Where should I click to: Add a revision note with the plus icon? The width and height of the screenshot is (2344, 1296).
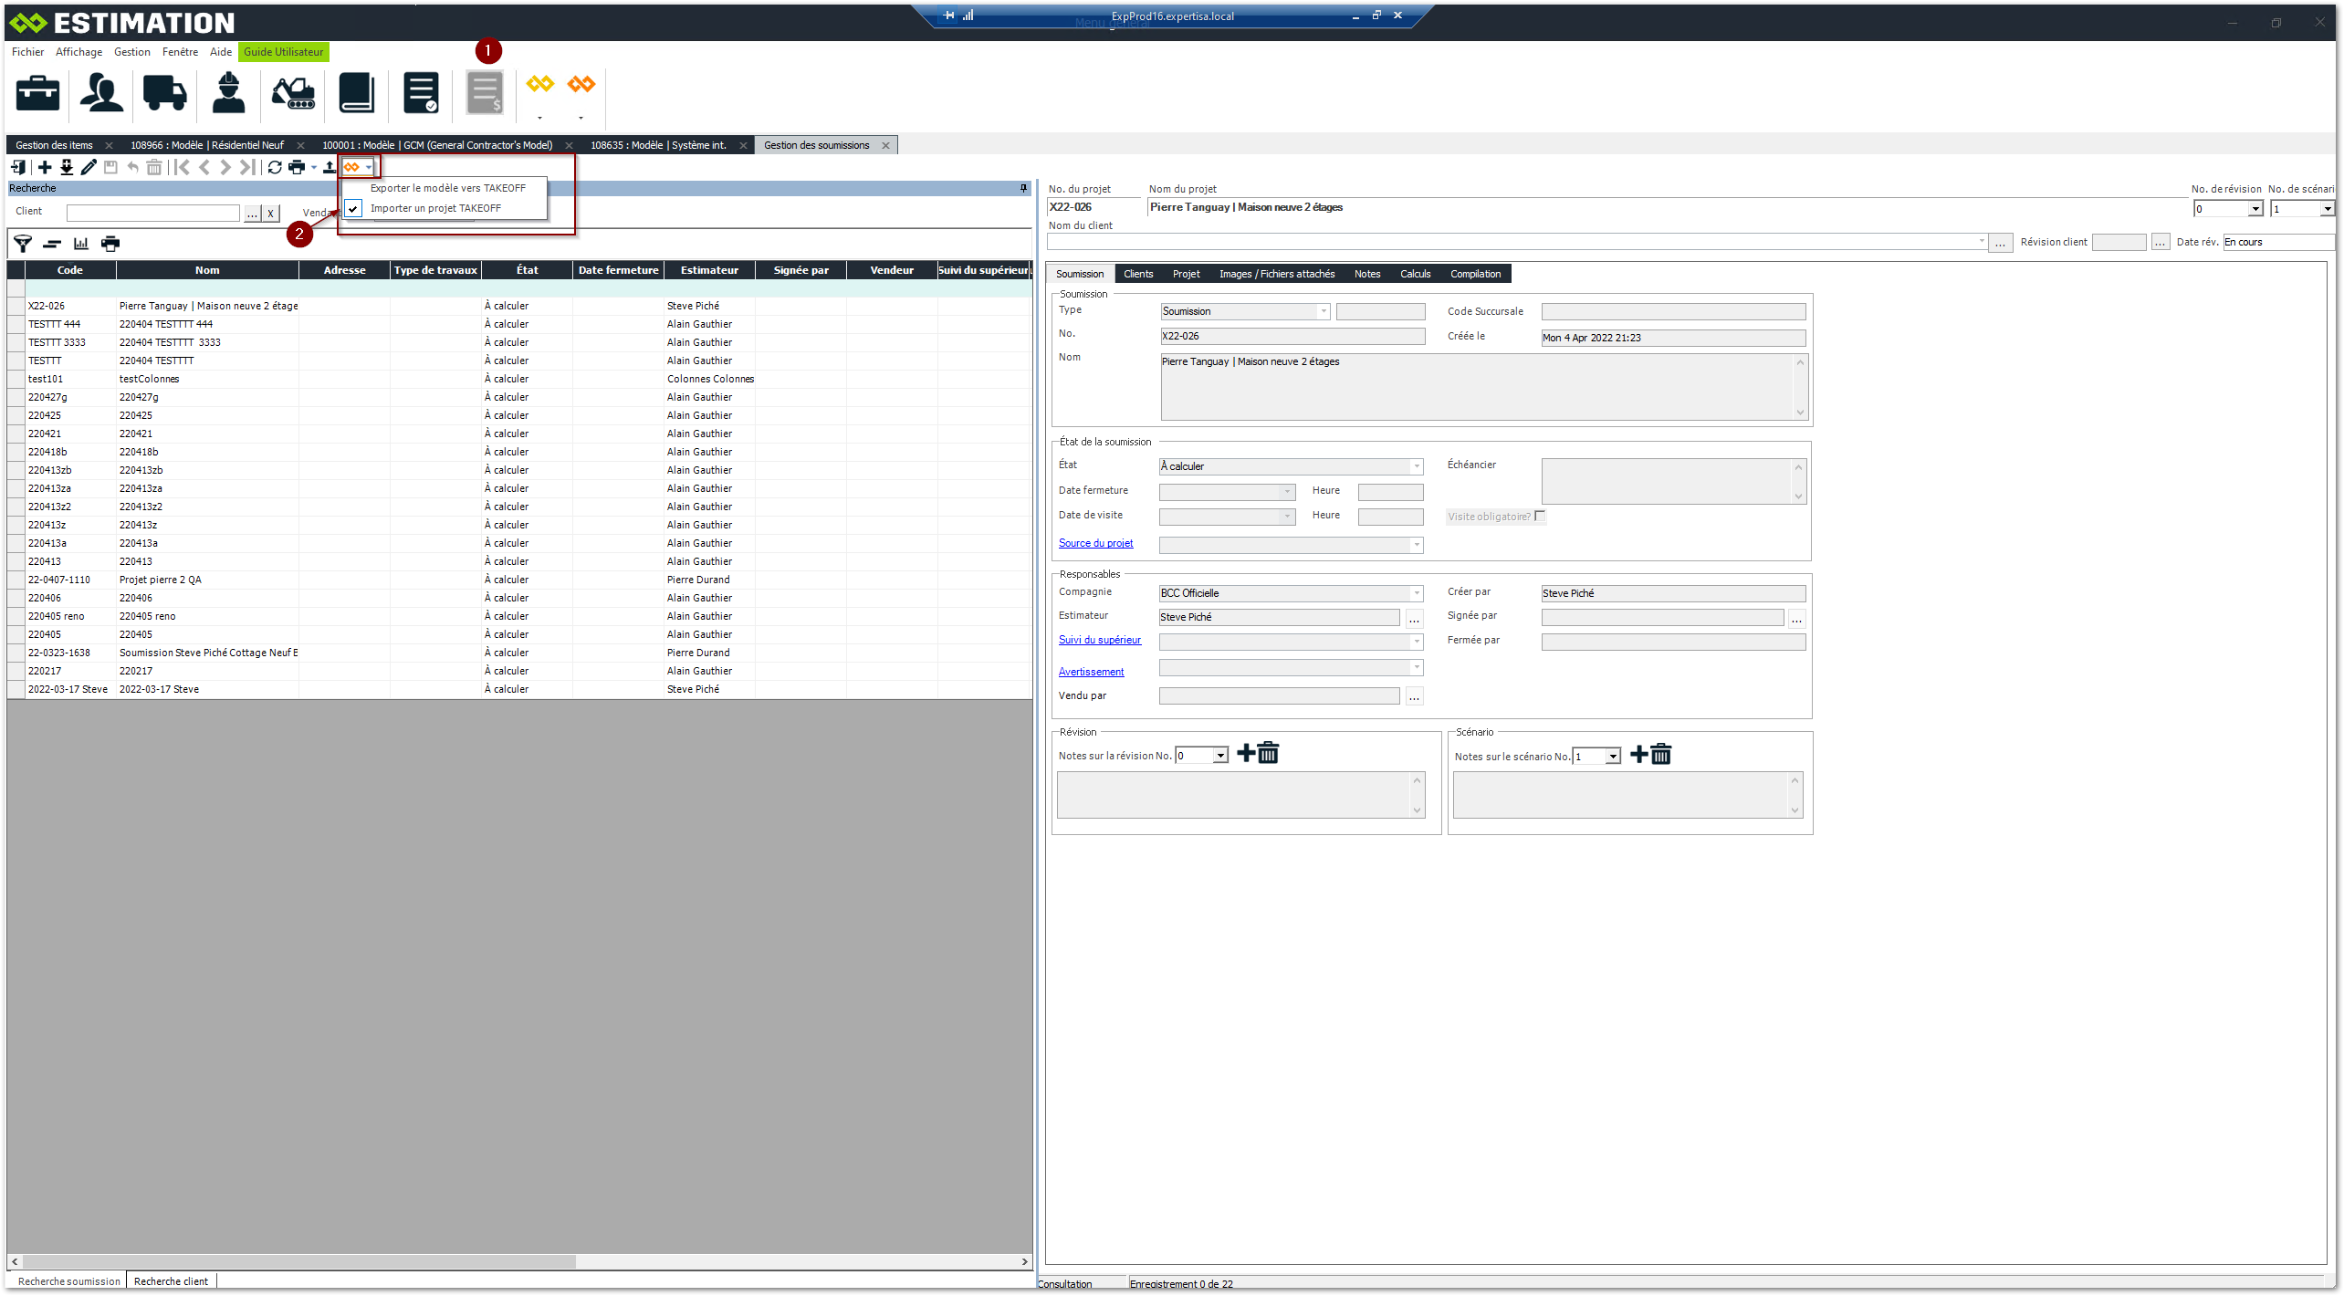[x=1245, y=754]
